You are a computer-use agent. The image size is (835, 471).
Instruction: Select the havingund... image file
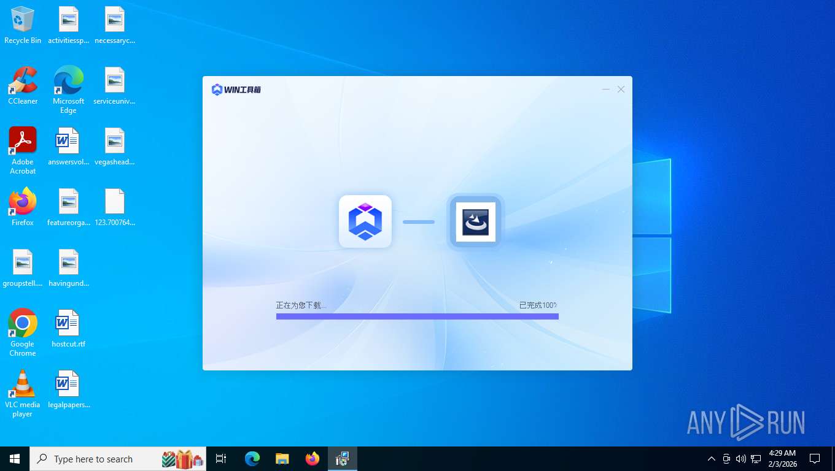(69, 268)
